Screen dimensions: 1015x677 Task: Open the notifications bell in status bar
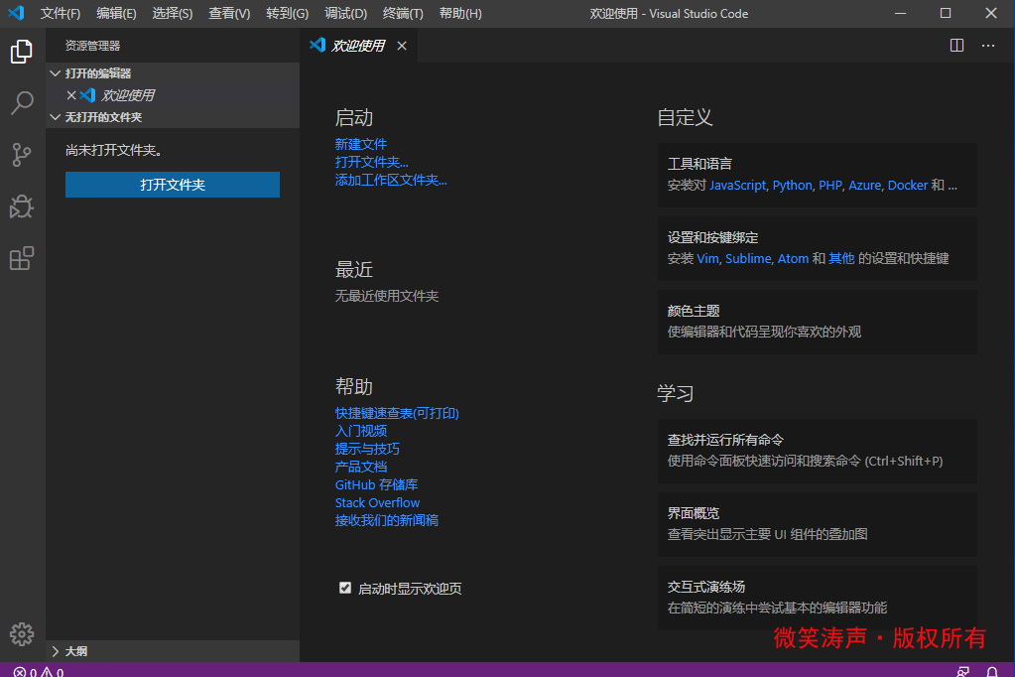pos(992,672)
